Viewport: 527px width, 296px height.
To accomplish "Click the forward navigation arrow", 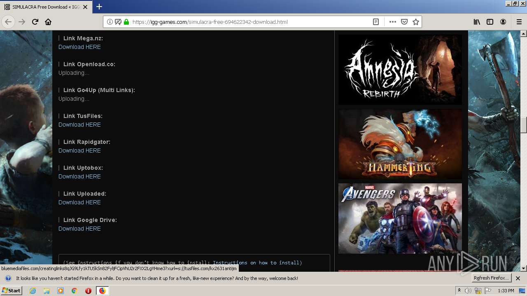I will (x=22, y=22).
